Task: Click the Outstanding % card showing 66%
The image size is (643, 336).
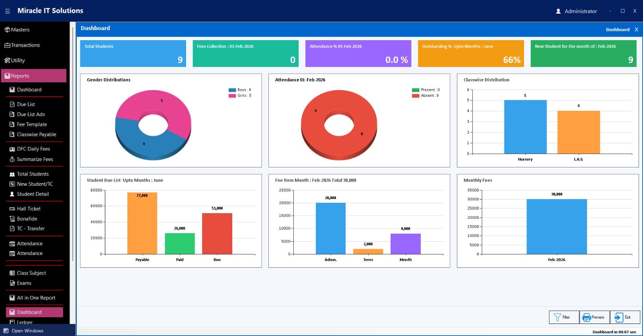Action: coord(471,53)
